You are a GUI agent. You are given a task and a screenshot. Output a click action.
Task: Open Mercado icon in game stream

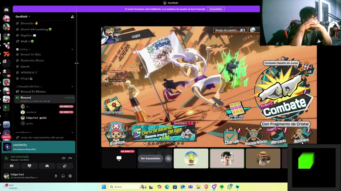278,136
